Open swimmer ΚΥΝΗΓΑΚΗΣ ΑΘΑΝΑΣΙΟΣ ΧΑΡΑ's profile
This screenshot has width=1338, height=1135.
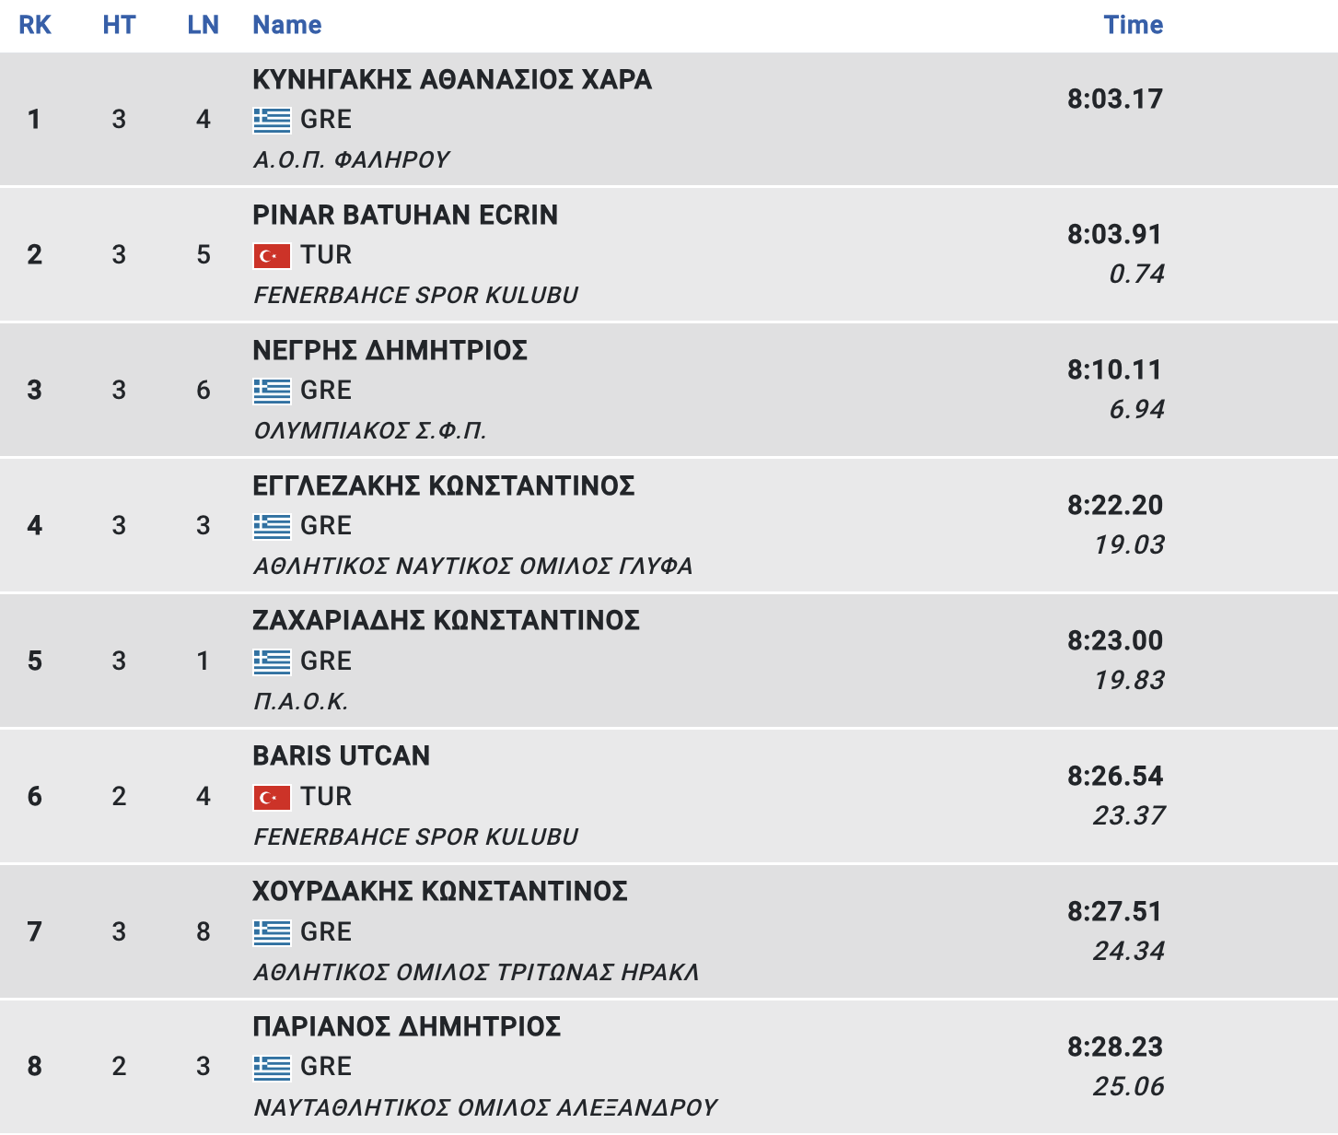point(452,80)
